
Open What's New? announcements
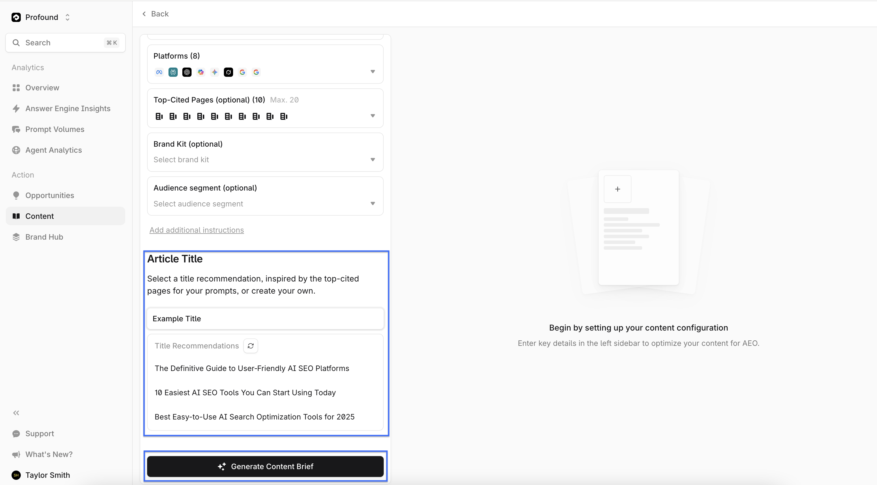click(x=49, y=454)
